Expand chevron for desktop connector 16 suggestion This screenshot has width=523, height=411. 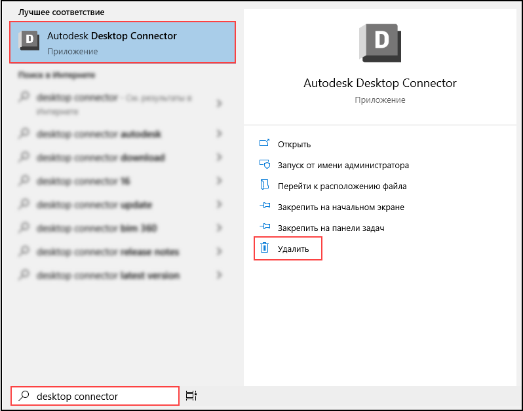point(219,181)
